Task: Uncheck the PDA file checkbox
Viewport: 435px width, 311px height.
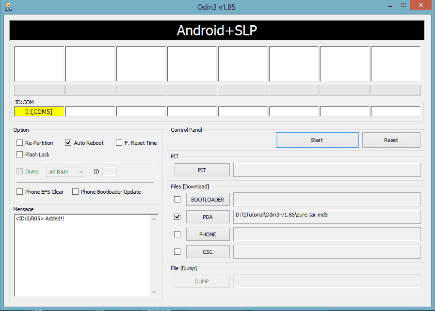Action: pyautogui.click(x=177, y=217)
